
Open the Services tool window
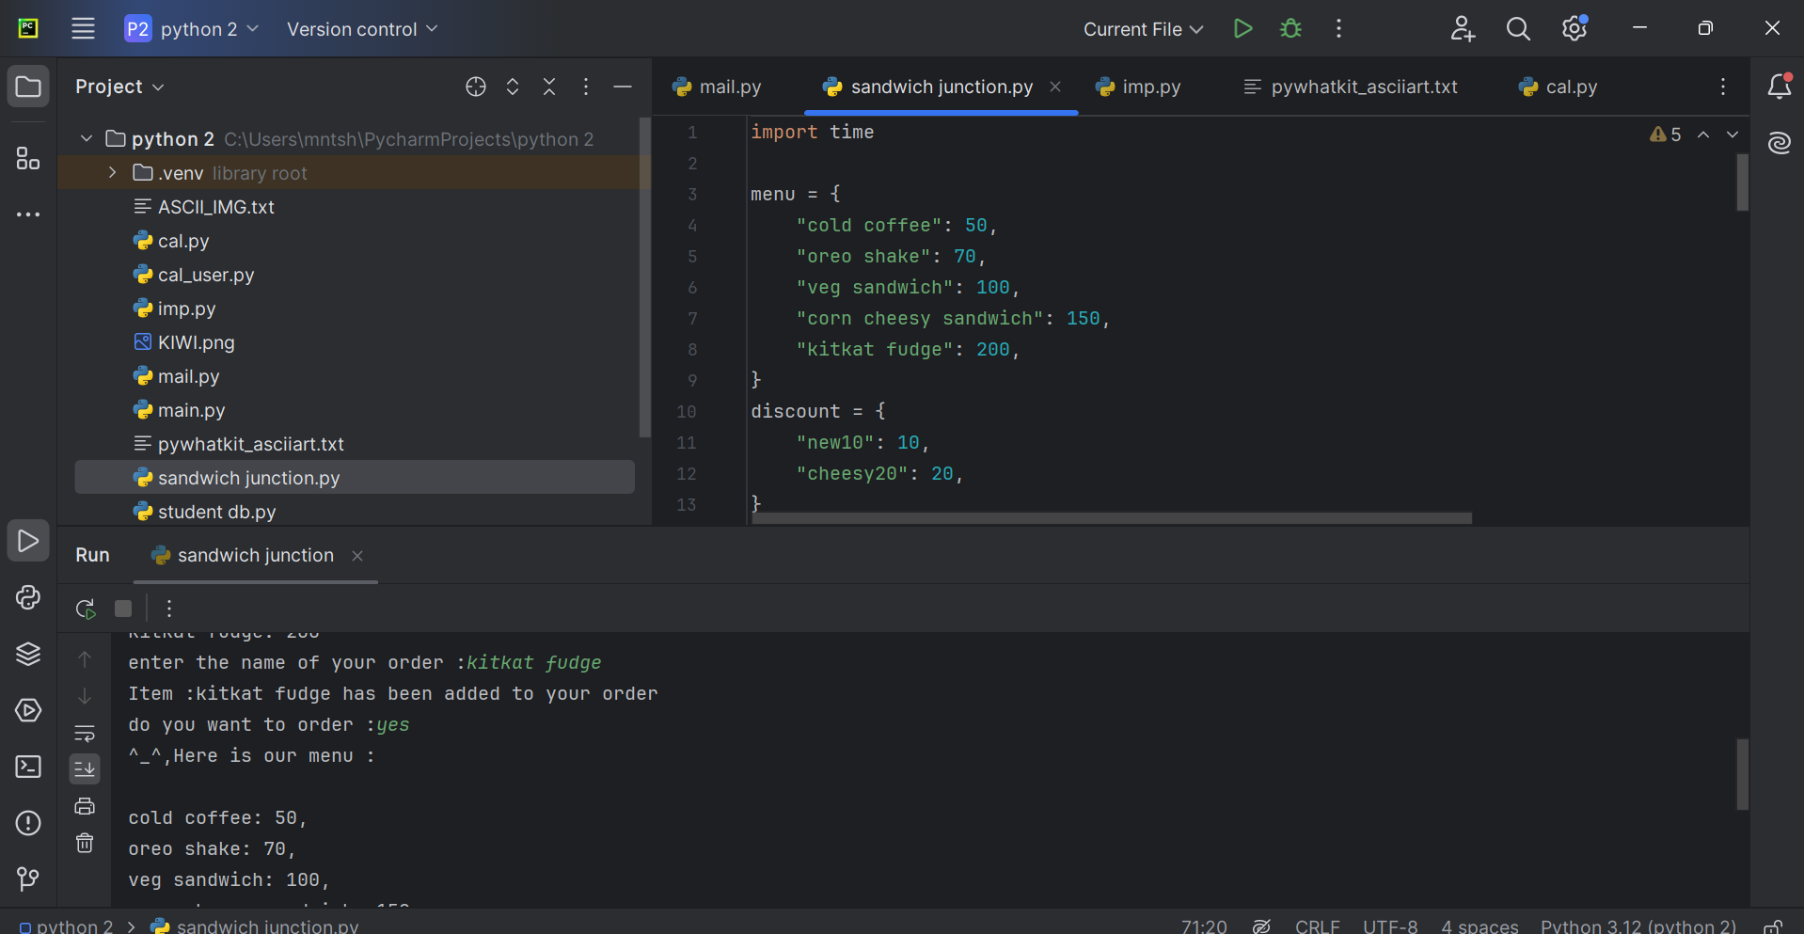[28, 710]
